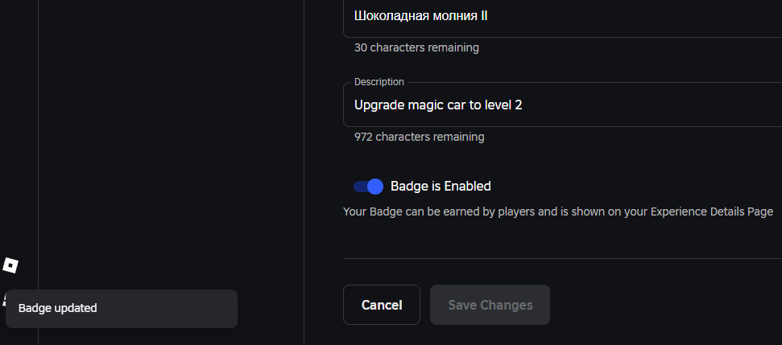782x345 pixels.
Task: Cancel the badge edits
Action: (382, 305)
